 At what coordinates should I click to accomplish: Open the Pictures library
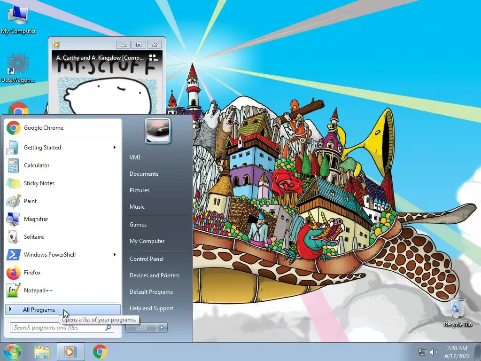[x=139, y=190]
